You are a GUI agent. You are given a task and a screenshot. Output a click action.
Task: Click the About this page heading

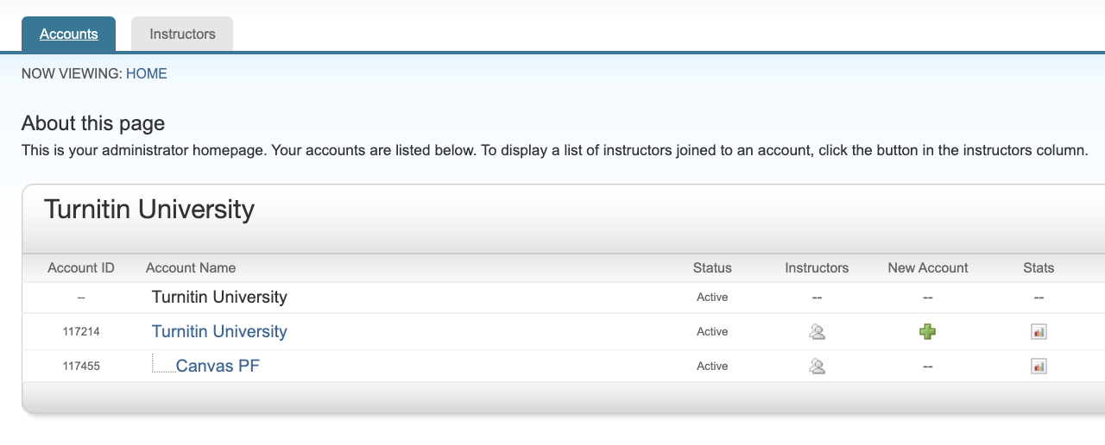pos(93,123)
